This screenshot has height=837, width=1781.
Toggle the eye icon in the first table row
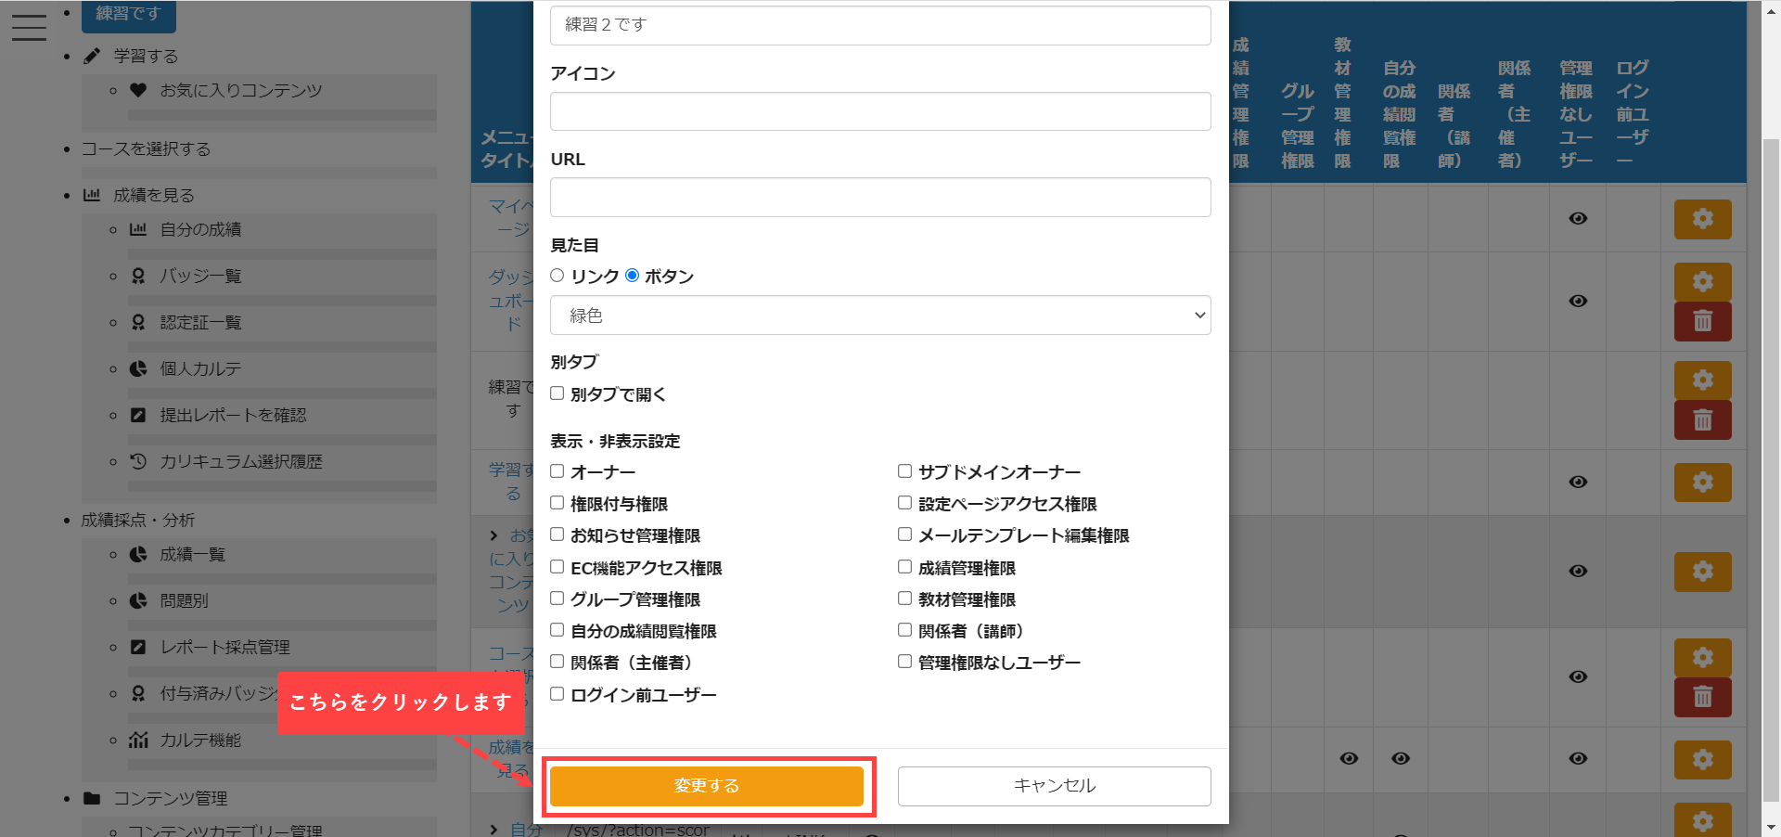pyautogui.click(x=1577, y=218)
